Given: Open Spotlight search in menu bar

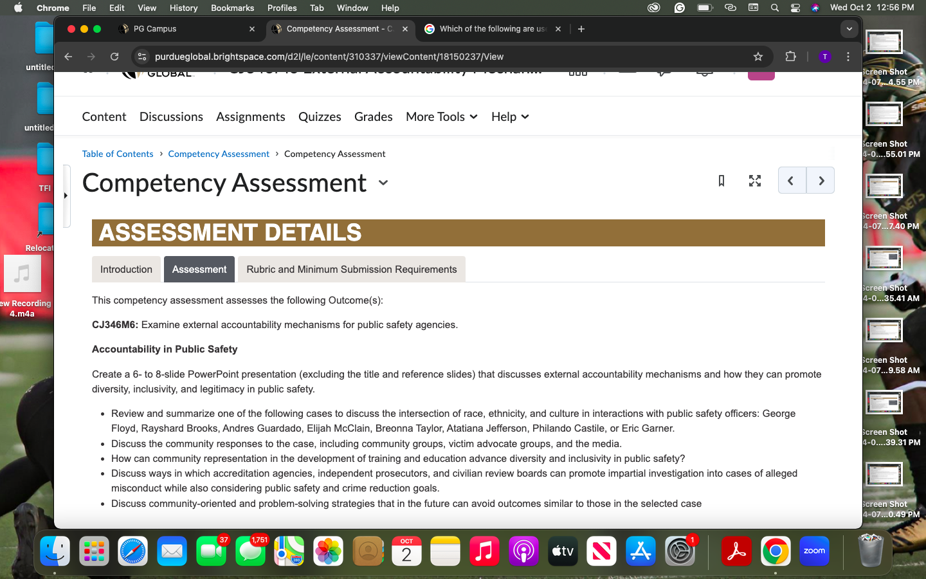Looking at the screenshot, I should pos(775,8).
